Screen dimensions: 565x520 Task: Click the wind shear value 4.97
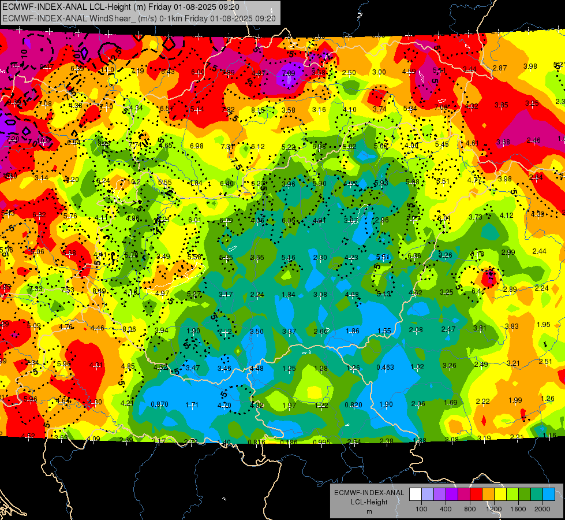162,293
